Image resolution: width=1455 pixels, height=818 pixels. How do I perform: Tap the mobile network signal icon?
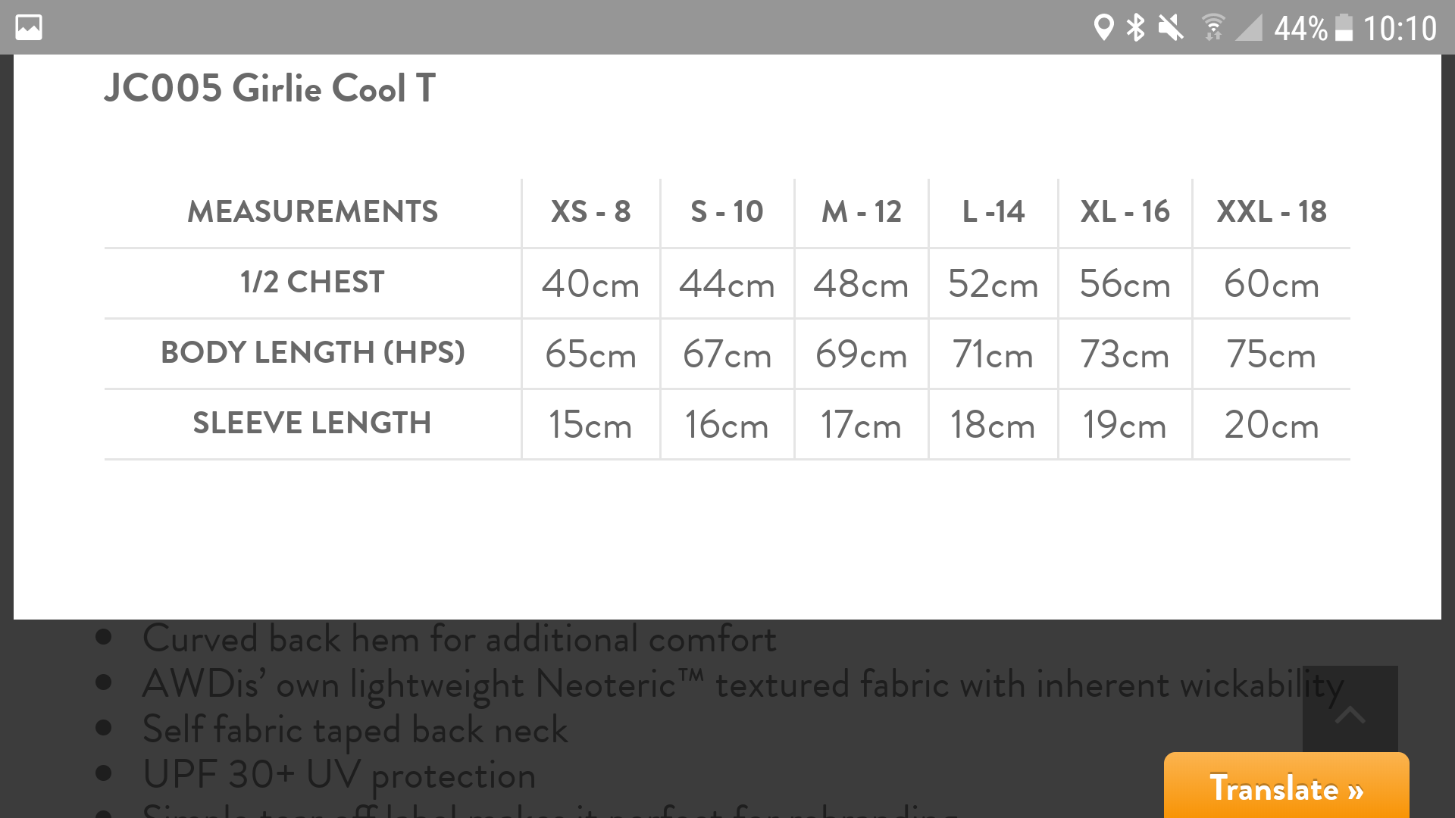(1248, 28)
